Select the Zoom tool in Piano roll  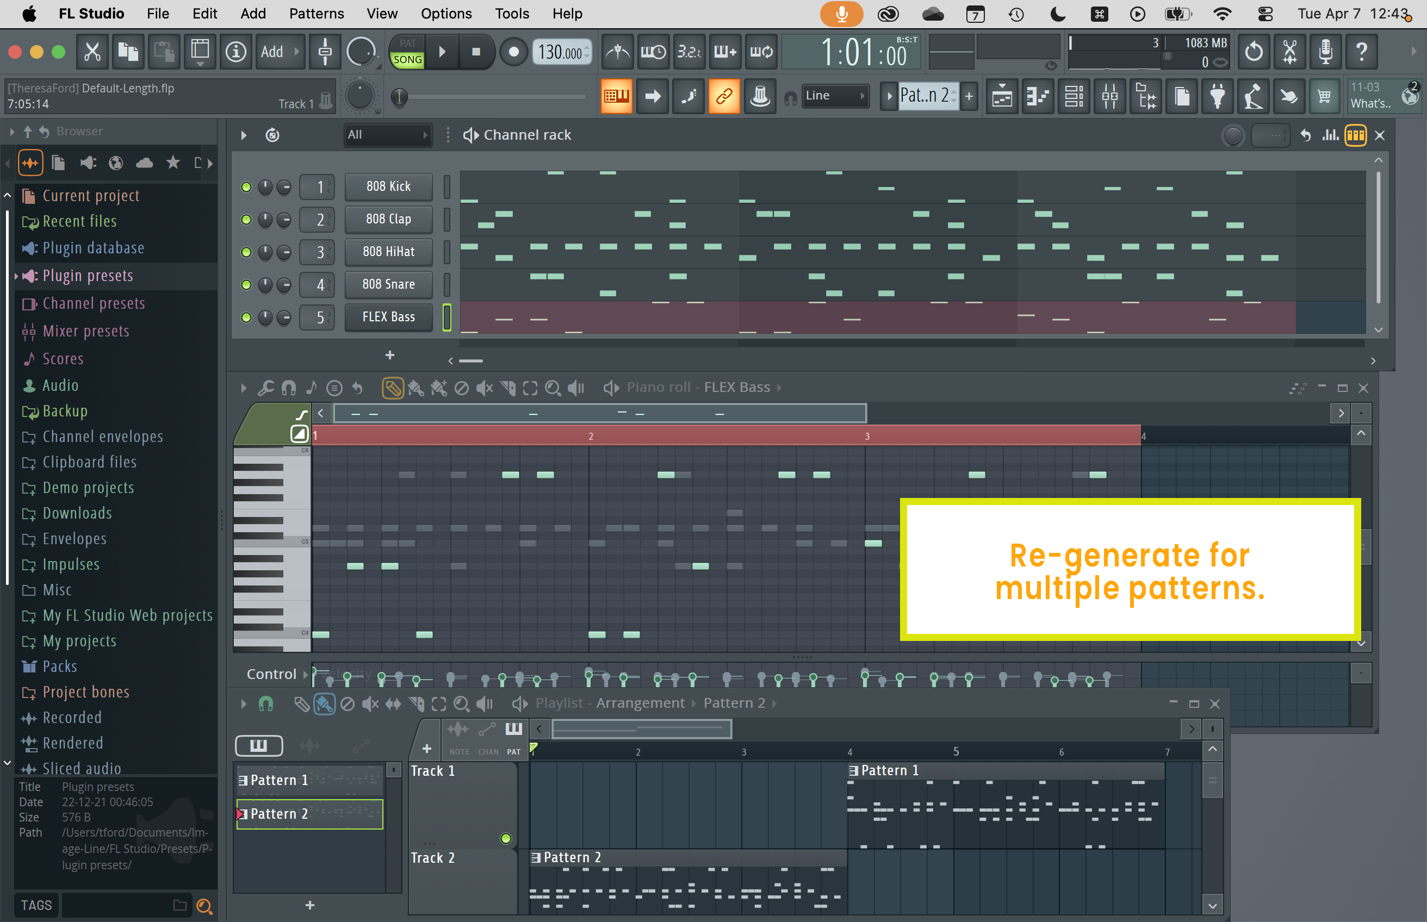[x=553, y=388]
